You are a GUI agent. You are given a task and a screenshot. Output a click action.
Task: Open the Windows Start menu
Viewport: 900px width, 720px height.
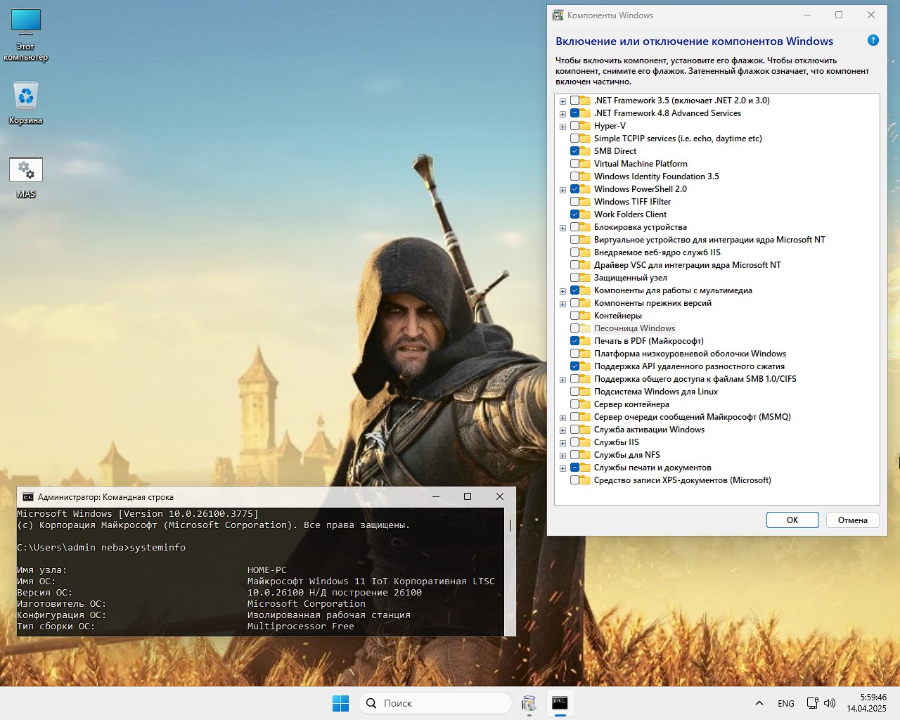point(340,703)
